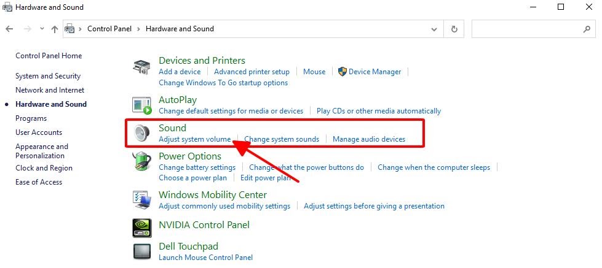Go up one folder level with the up arrow
This screenshot has height=268, width=602.
(55, 29)
